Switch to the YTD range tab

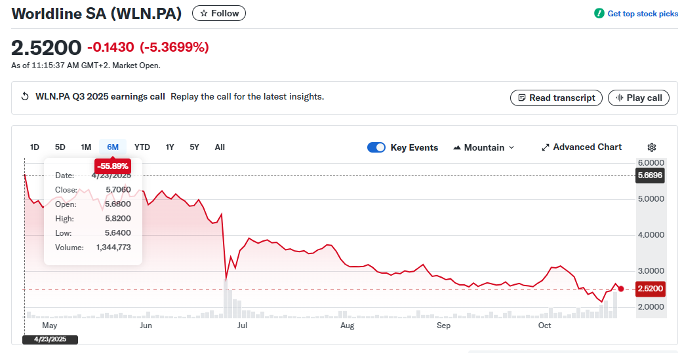142,147
